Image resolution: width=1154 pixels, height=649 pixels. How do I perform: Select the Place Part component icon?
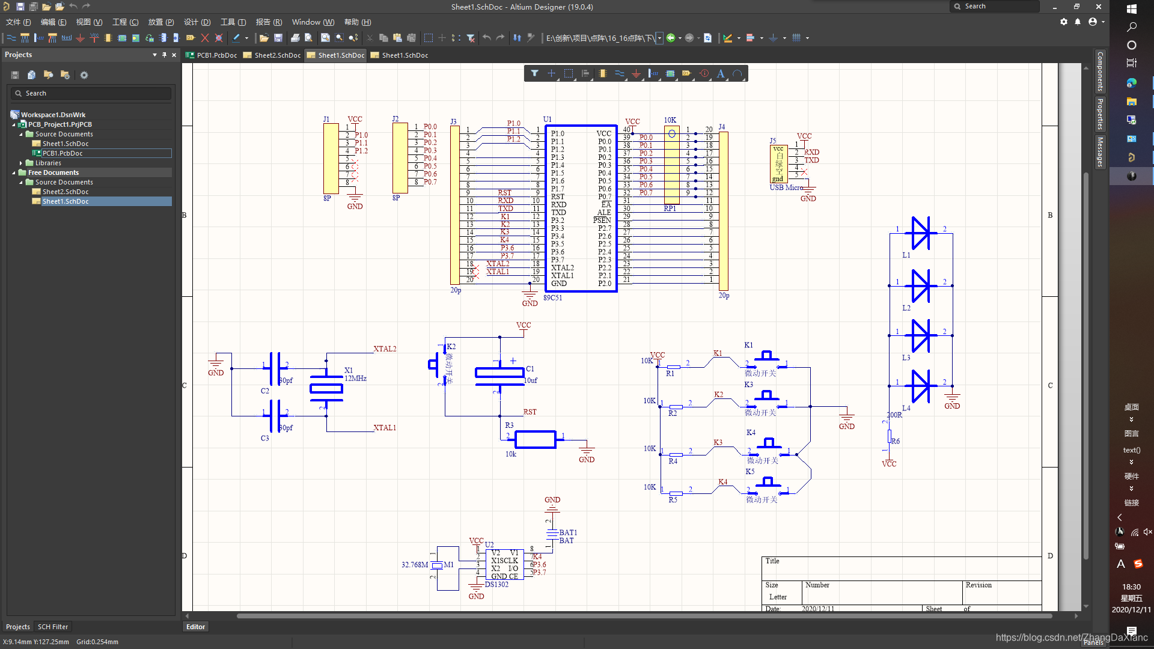click(x=108, y=38)
